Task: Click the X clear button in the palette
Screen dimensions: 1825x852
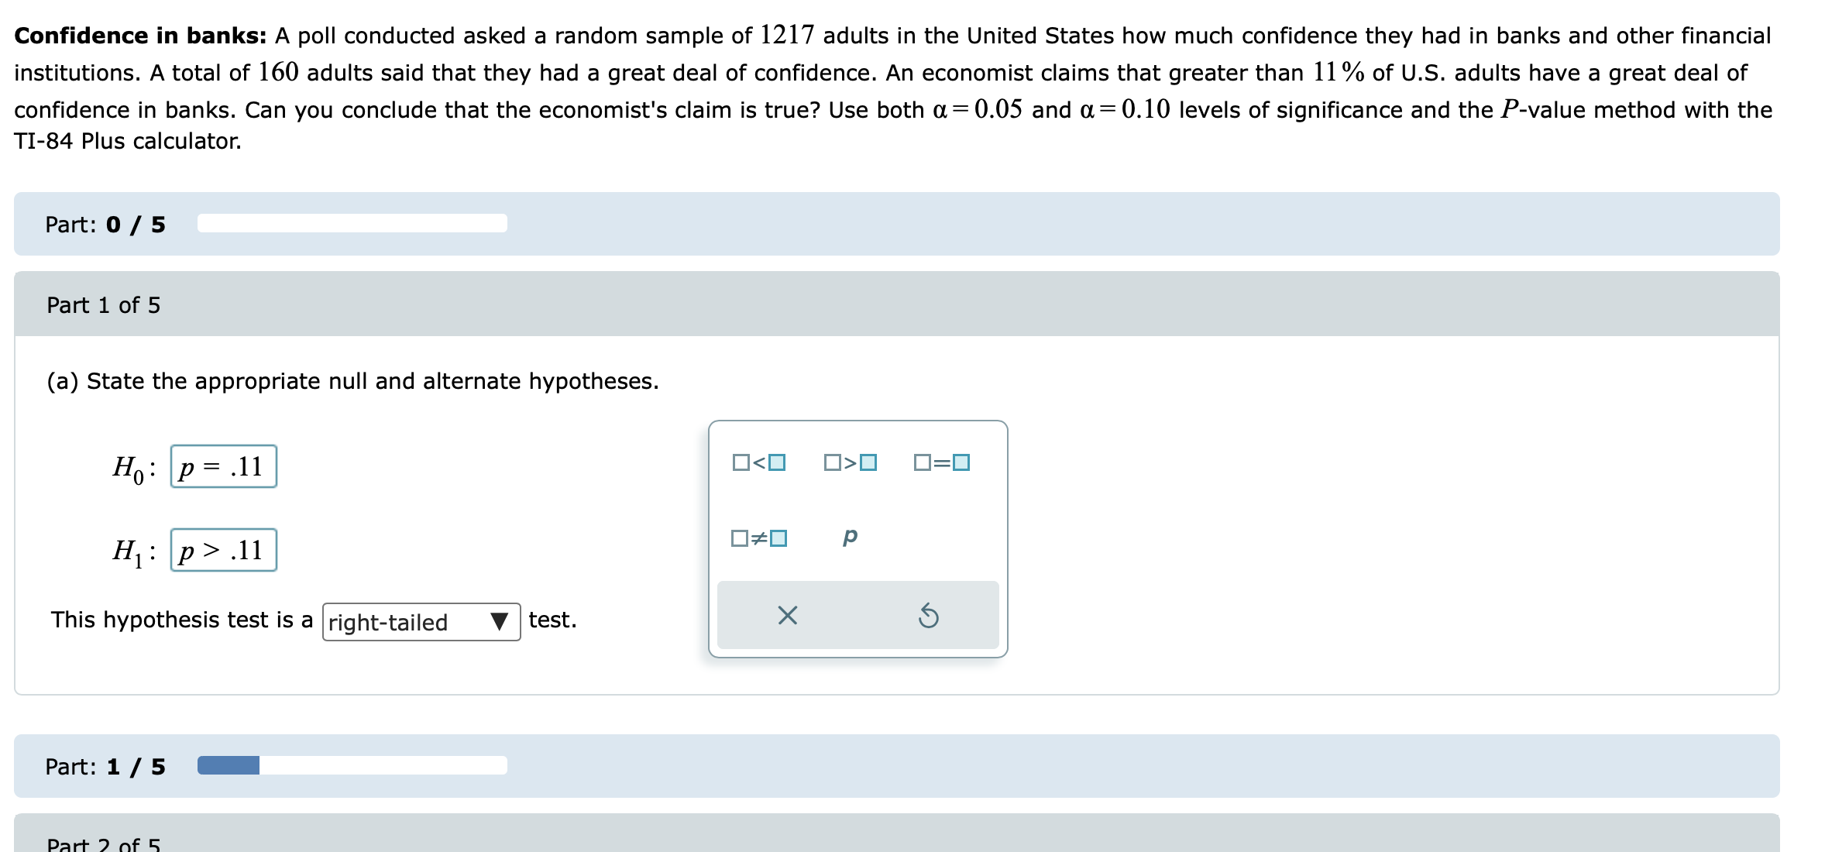Action: (788, 616)
